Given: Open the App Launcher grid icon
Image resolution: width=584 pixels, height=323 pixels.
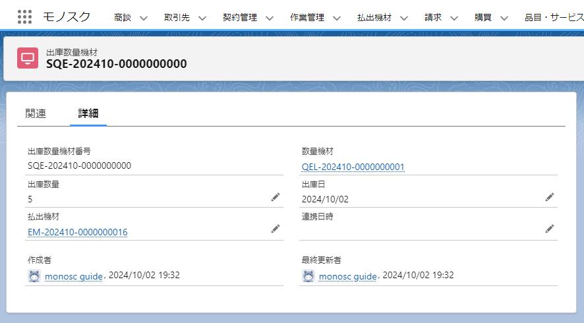Looking at the screenshot, I should (24, 17).
